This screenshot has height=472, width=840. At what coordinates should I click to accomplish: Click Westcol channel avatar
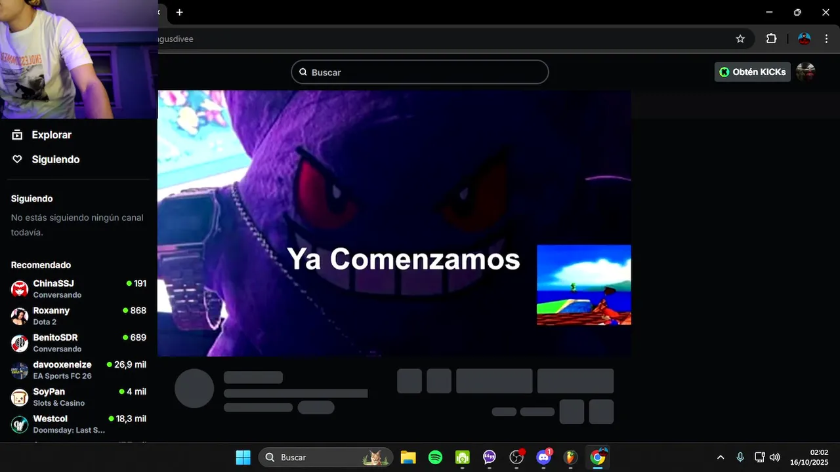point(20,424)
